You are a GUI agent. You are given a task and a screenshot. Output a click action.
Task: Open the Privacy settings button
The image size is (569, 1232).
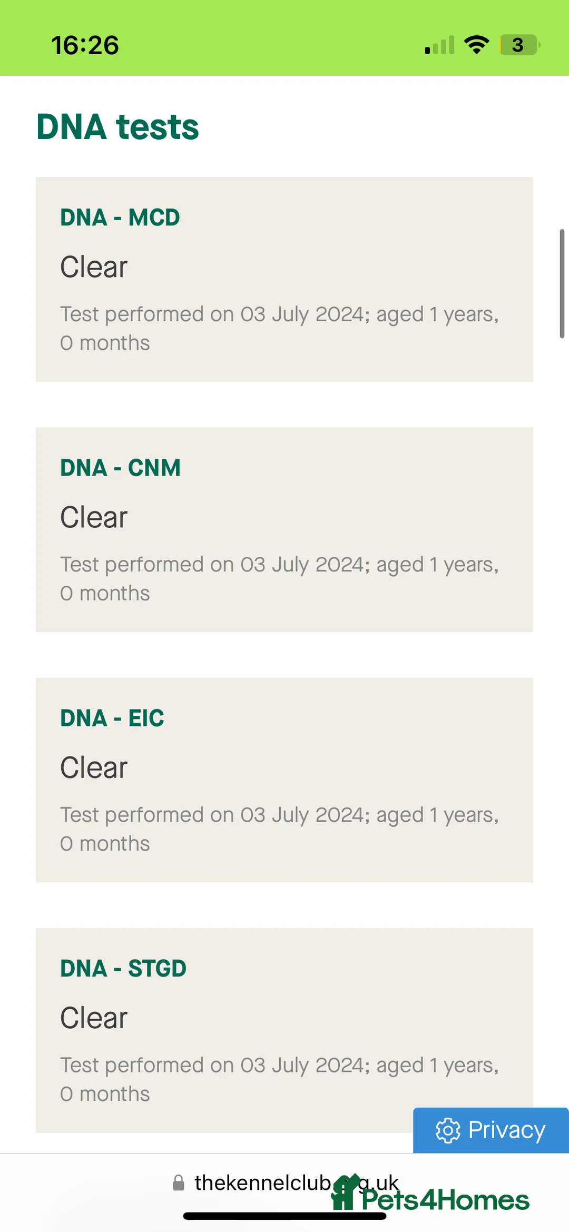[x=491, y=1130]
